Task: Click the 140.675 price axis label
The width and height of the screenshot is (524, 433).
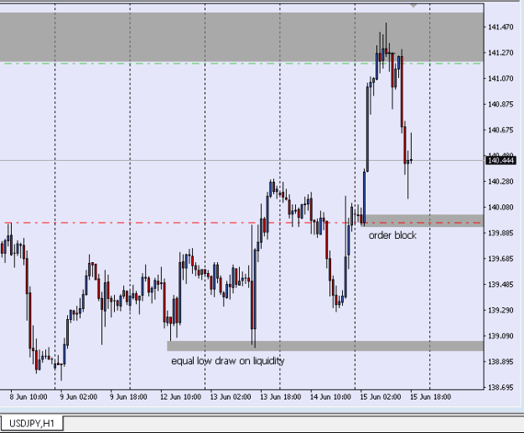Action: (x=501, y=130)
